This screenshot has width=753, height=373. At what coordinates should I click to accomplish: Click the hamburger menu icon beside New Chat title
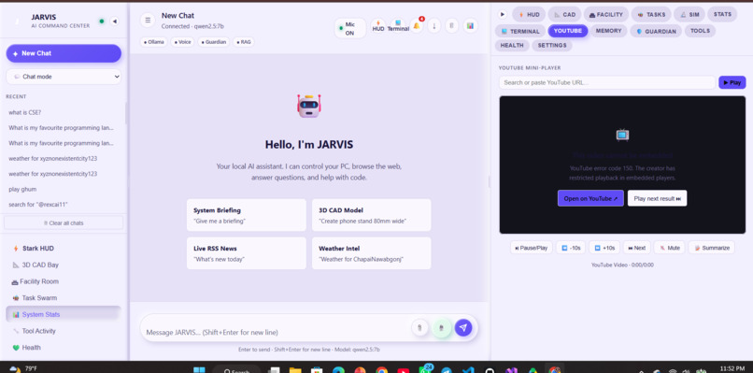click(148, 21)
